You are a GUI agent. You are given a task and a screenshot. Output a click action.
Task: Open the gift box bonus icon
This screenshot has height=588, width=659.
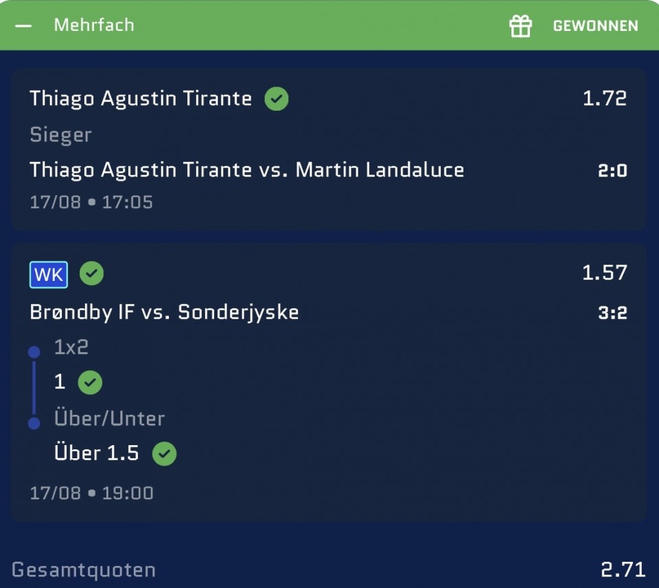coord(520,25)
